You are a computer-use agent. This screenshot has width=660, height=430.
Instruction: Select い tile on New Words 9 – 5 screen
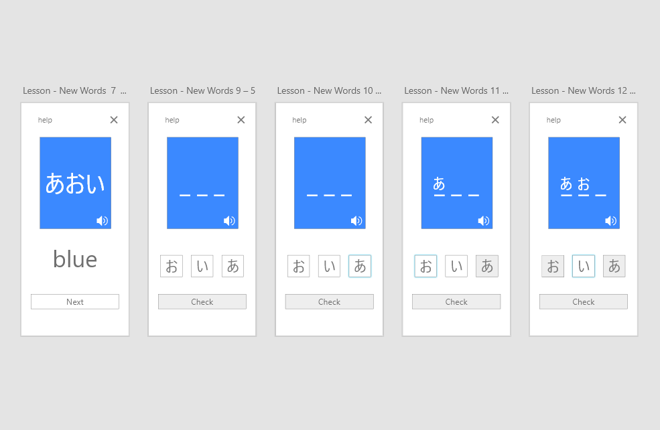(202, 266)
